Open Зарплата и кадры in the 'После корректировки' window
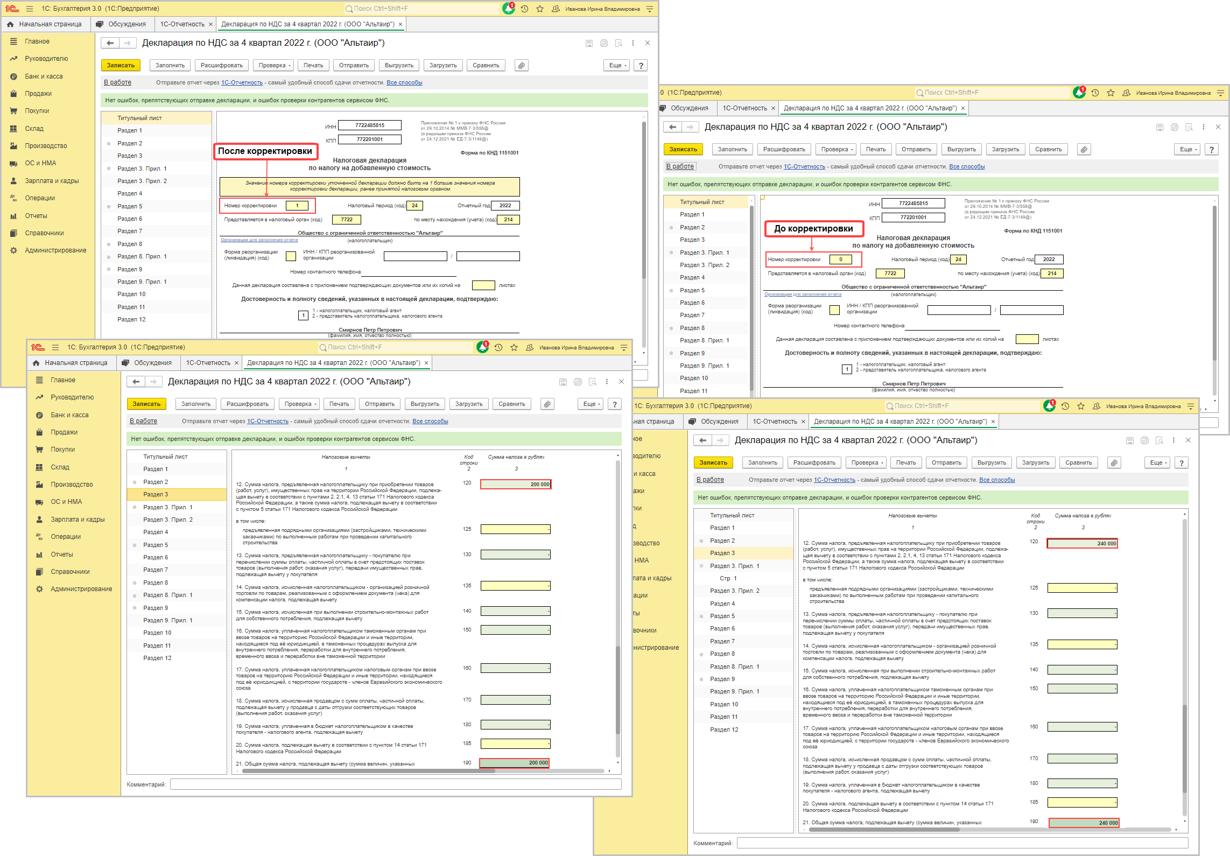1230x856 pixels. coord(52,181)
